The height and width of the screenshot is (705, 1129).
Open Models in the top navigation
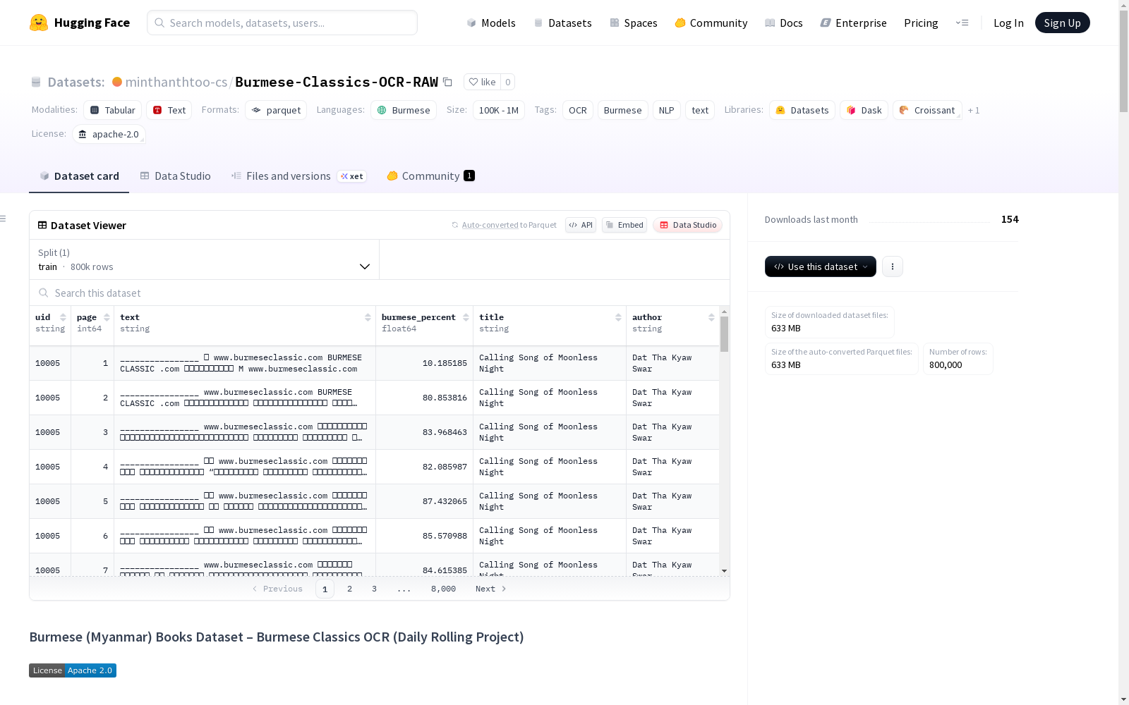pos(491,23)
